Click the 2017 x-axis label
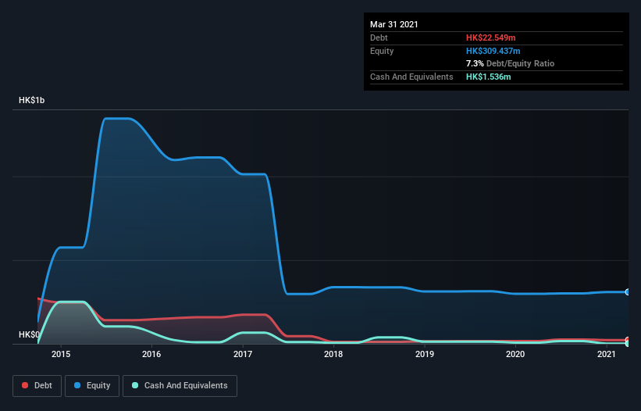The image size is (641, 411). (x=243, y=354)
